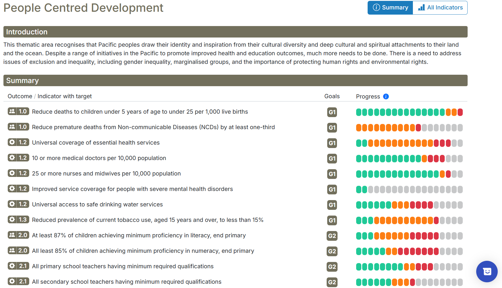This screenshot has height=288, width=502.
Task: Click the 2.1 gear badge for secondary school teachers
Action: tap(18, 281)
